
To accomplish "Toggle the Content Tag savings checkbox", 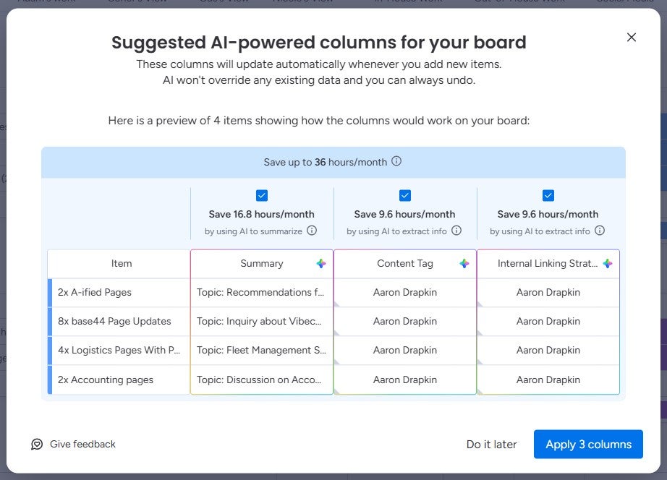I will pos(404,195).
